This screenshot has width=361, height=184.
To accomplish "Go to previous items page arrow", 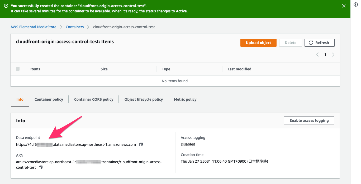I will pos(317,55).
